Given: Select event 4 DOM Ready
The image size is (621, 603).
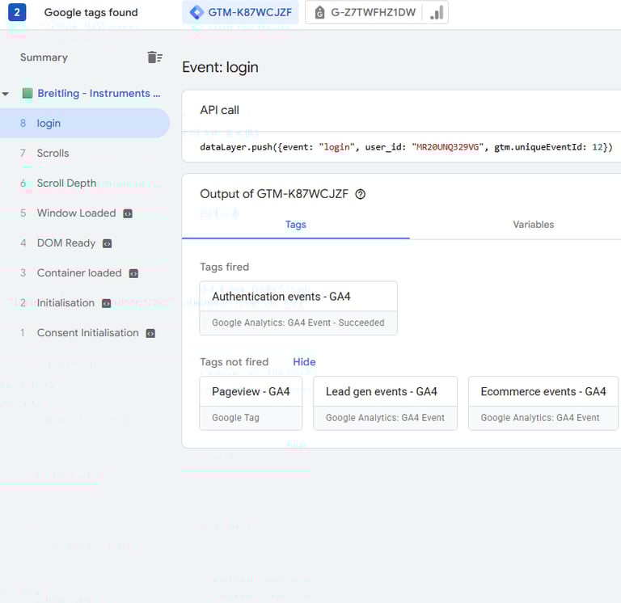Looking at the screenshot, I should coord(85,243).
